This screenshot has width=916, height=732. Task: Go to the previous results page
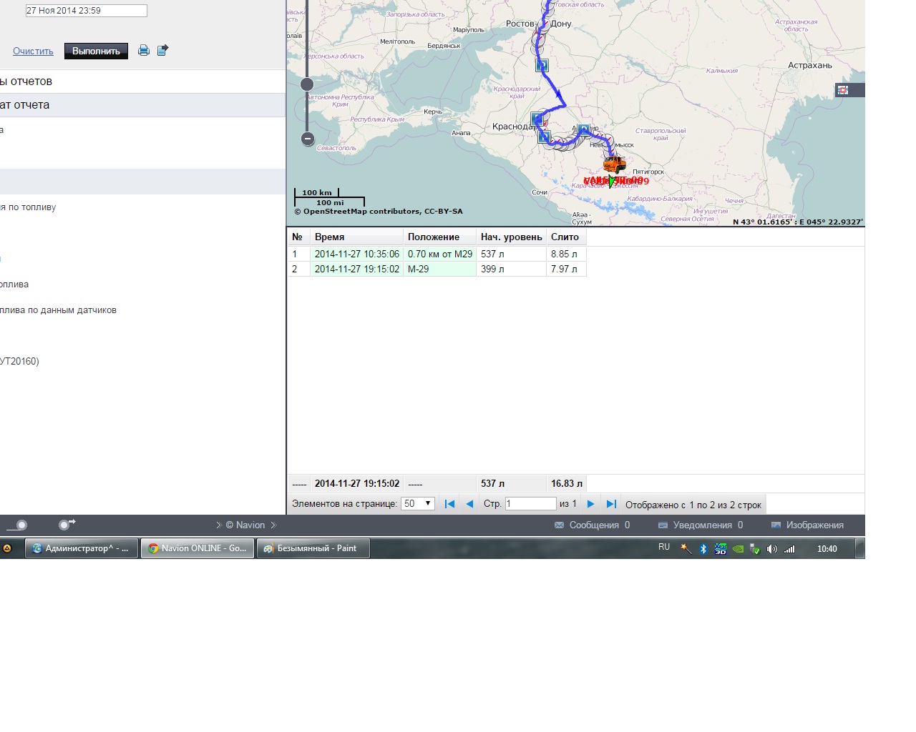click(x=469, y=504)
